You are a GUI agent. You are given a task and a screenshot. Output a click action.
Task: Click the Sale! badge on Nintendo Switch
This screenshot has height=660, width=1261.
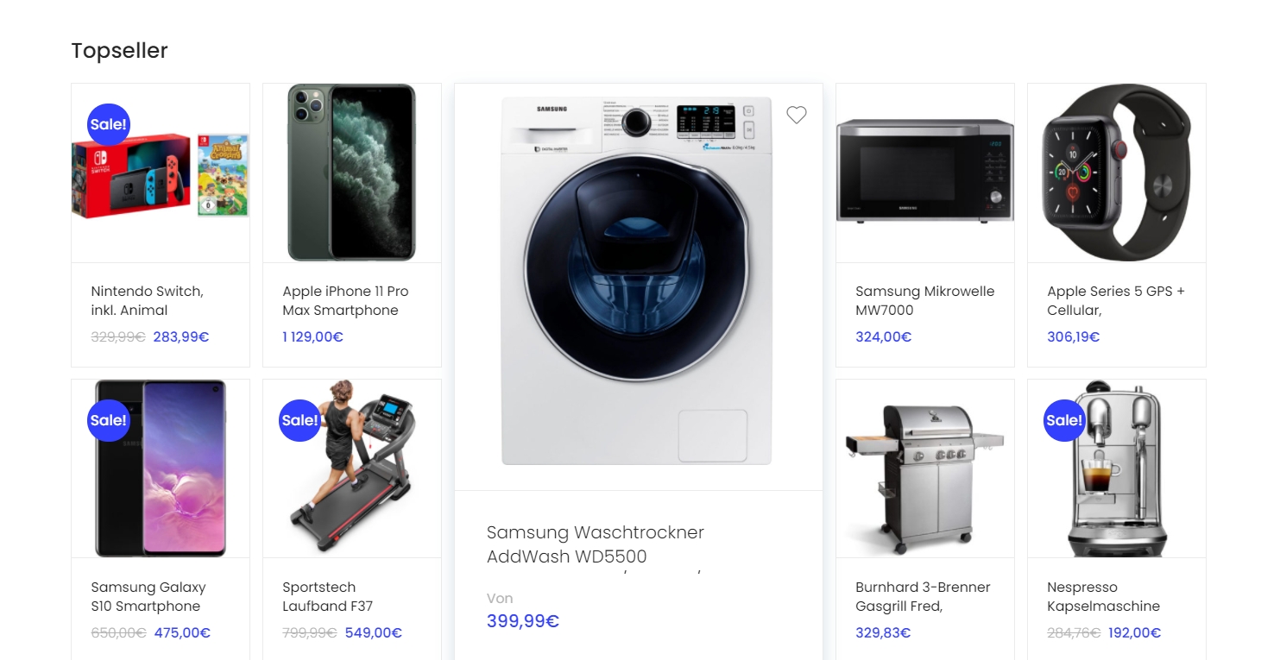[109, 124]
